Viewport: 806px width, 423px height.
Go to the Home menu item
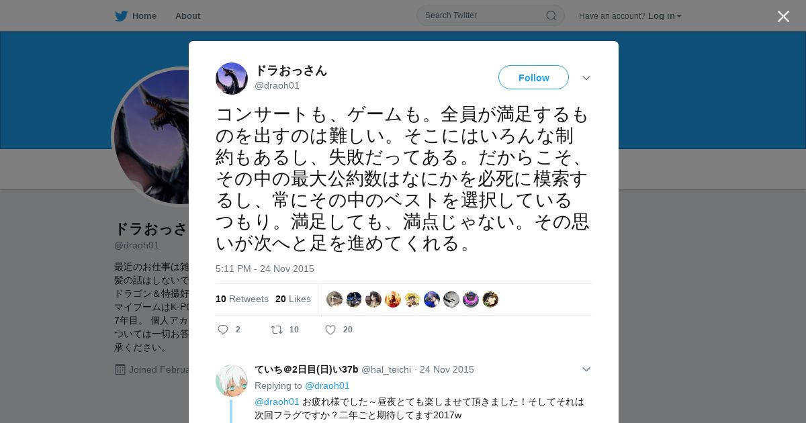tap(144, 15)
